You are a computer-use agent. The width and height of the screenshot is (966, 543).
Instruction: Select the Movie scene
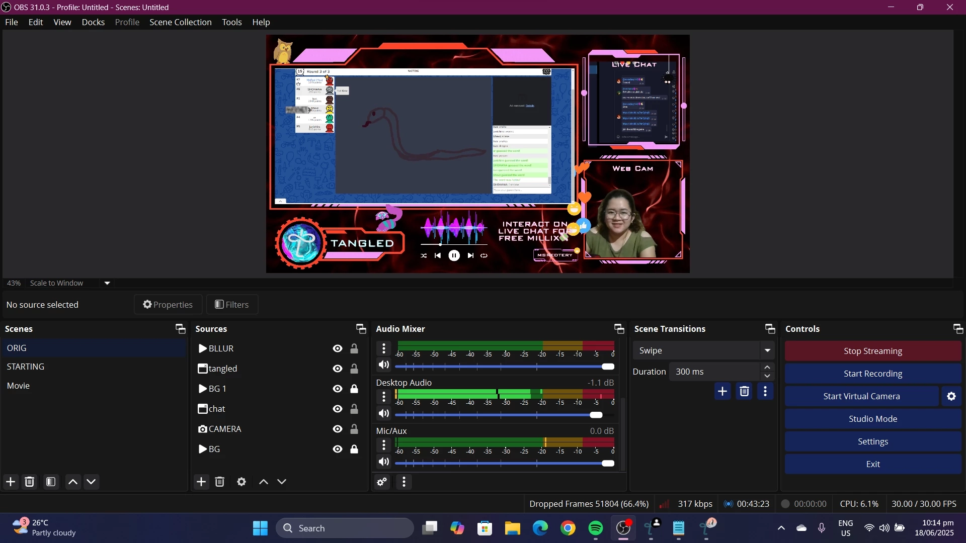coord(94,386)
